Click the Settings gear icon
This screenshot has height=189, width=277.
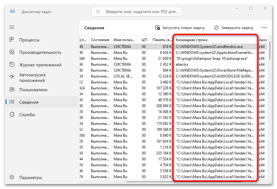(x=12, y=177)
